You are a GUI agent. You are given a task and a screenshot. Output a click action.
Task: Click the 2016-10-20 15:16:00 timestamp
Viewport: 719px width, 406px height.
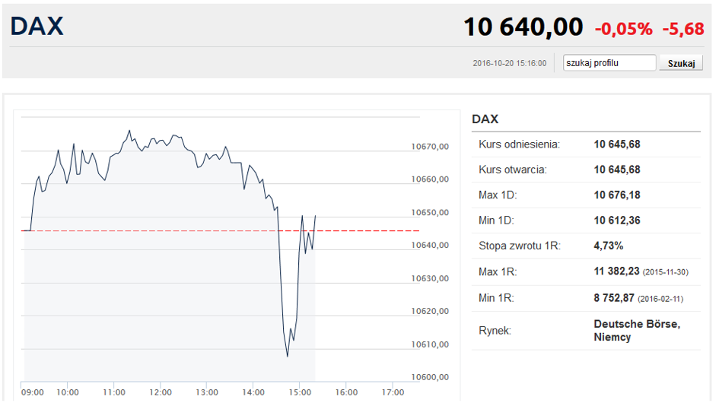click(509, 64)
